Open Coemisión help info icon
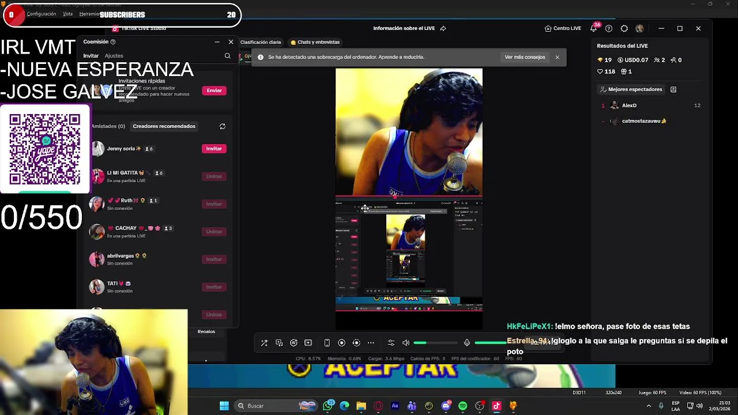This screenshot has width=738, height=415. [x=113, y=42]
